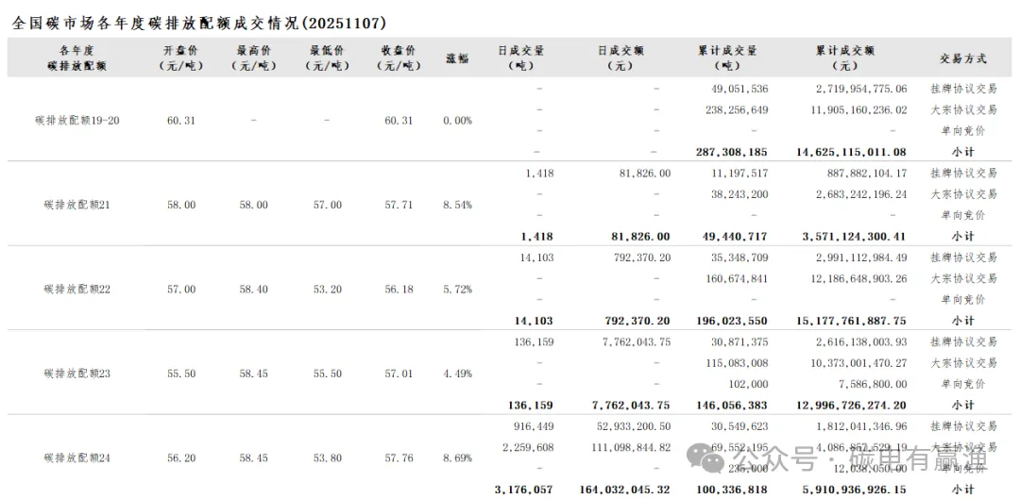
Task: Click the 8.54% 涨幅 cell
Action: (457, 205)
